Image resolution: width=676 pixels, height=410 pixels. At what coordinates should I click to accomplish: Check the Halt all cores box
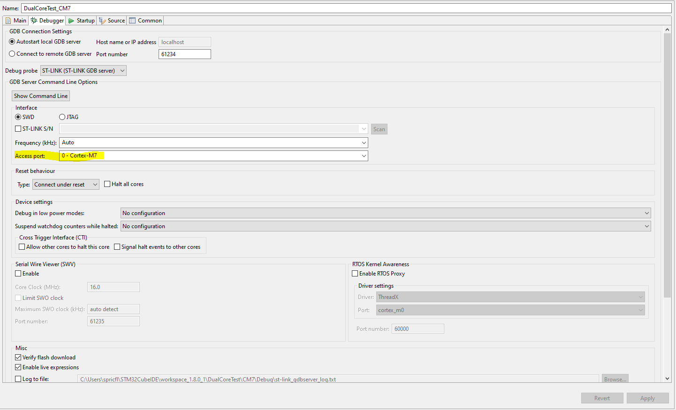107,184
